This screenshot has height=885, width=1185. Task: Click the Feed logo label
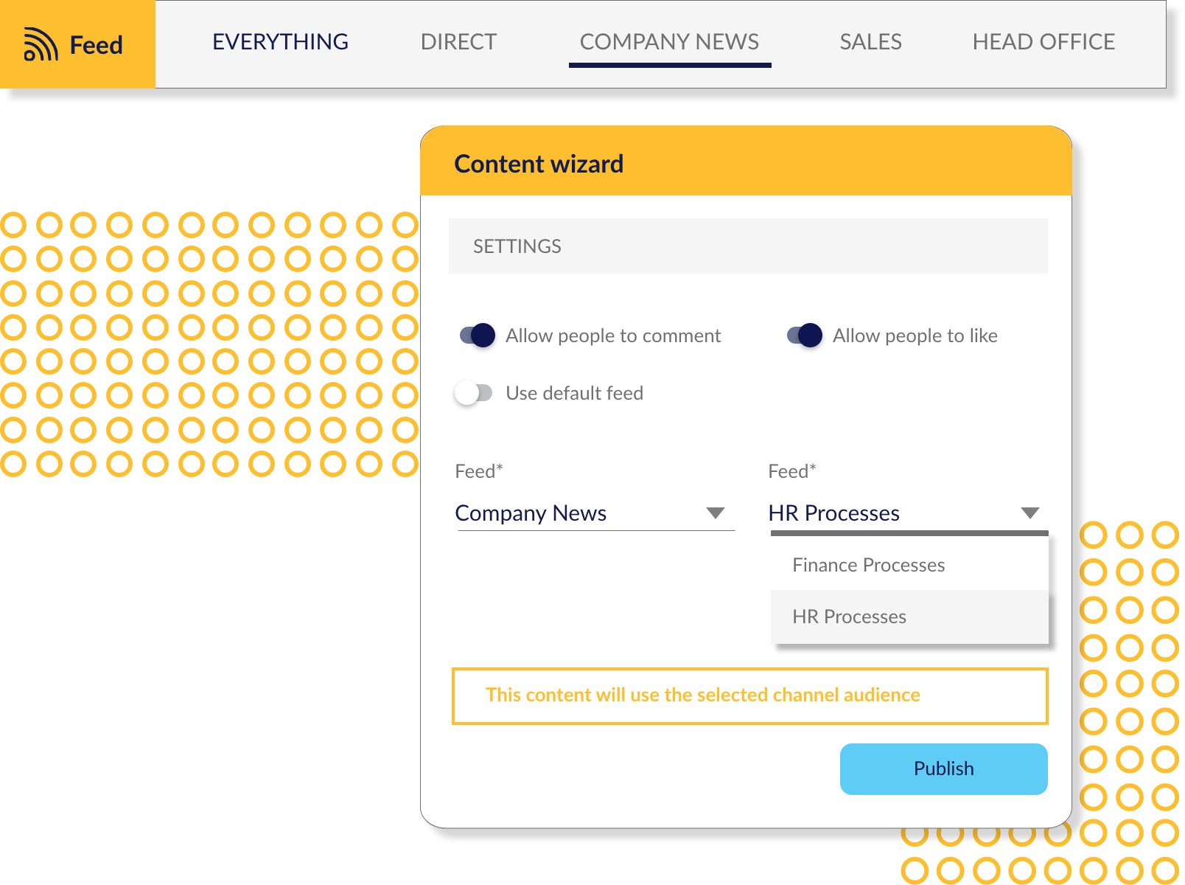pos(96,45)
